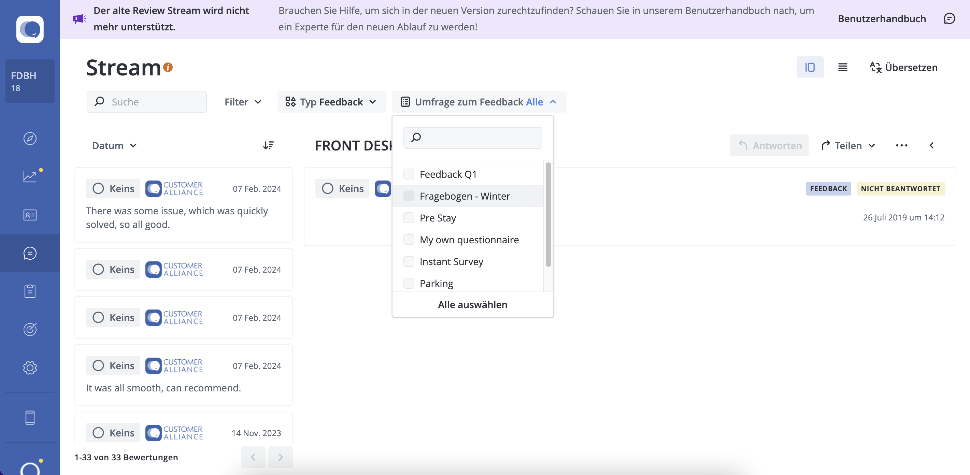Select Keins status in detail panel
970x475 pixels.
coord(342,188)
